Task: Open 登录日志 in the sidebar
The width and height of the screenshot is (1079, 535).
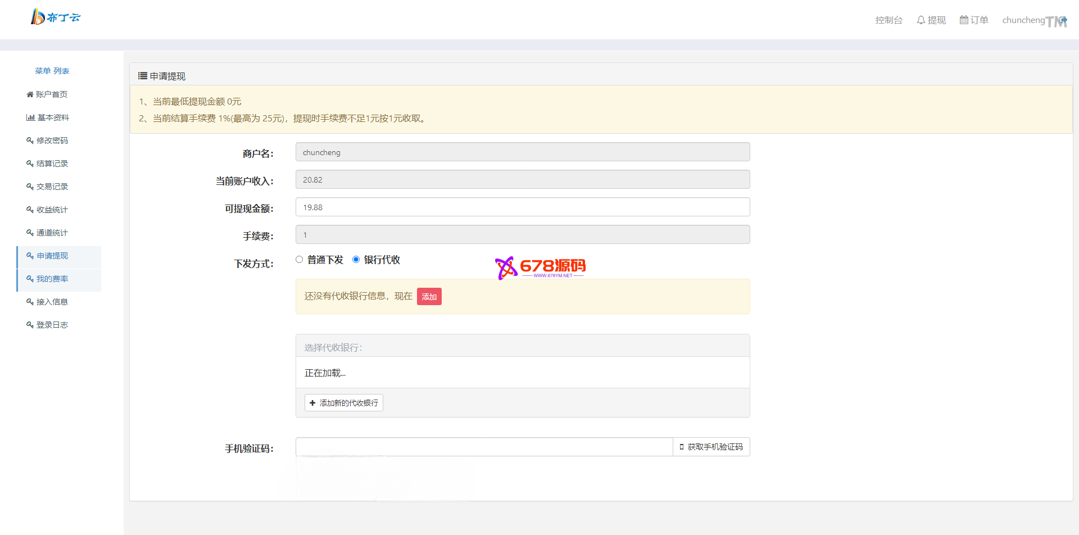Action: [52, 325]
